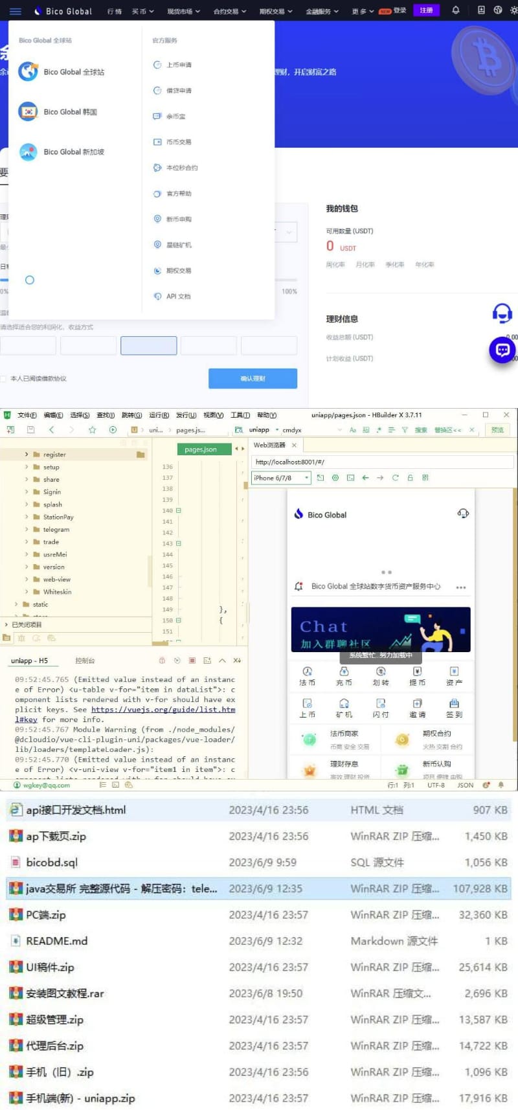Open the blue chat bubble button
Screen dimensions: 518x1110
tap(502, 350)
